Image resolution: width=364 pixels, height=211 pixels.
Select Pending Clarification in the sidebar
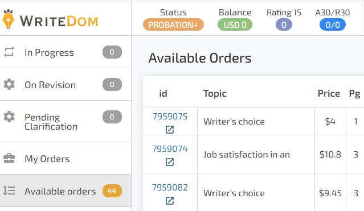click(66, 122)
